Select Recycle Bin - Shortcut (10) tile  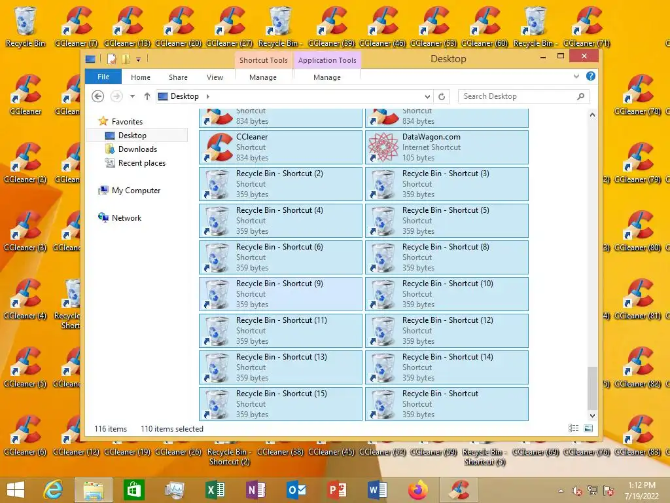(446, 294)
